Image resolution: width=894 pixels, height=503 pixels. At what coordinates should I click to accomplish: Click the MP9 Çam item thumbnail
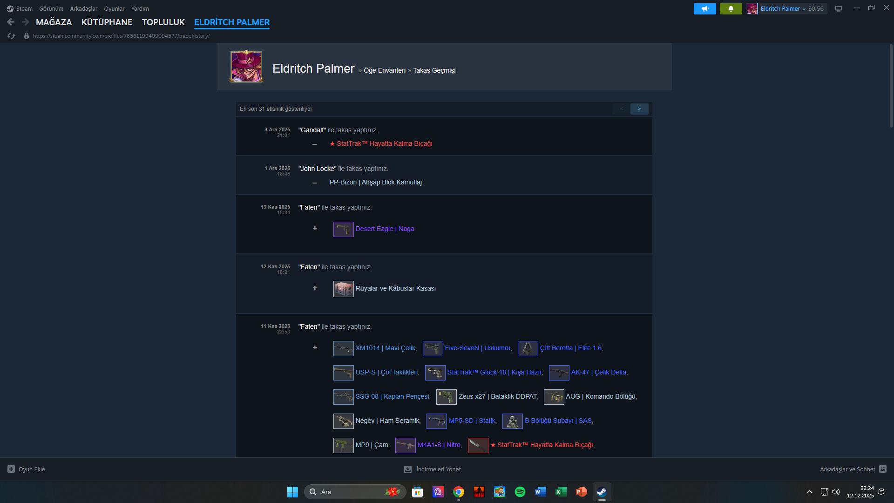click(344, 445)
